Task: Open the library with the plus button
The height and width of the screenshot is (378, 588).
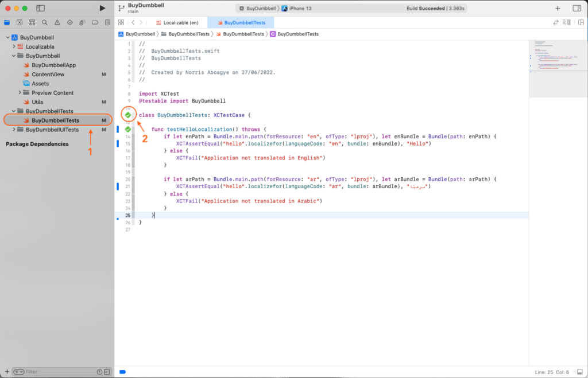Action: point(558,8)
